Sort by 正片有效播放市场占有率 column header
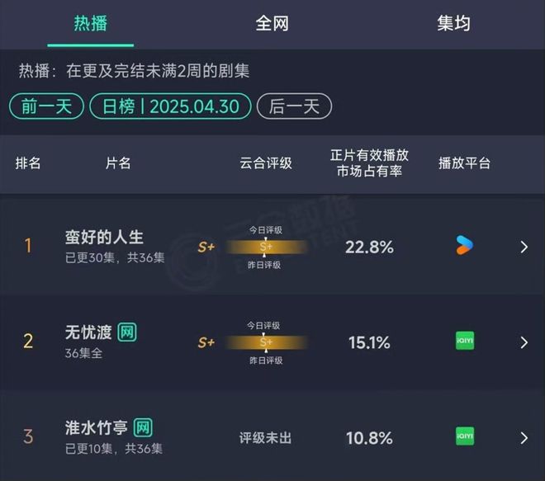The height and width of the screenshot is (481, 545). pos(369,163)
